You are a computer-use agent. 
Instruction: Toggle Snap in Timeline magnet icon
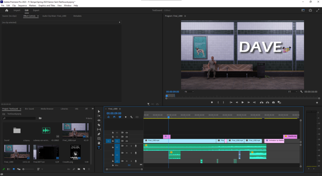tap(114, 117)
